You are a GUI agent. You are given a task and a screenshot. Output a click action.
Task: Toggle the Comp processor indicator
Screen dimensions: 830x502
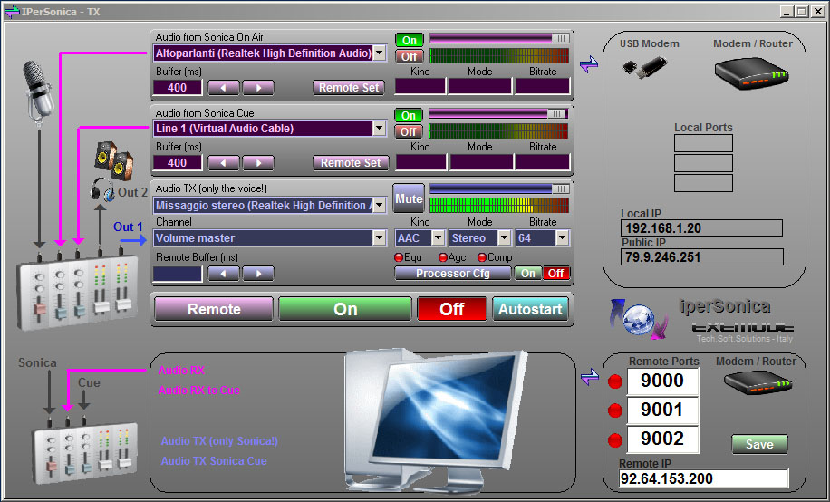click(x=482, y=257)
